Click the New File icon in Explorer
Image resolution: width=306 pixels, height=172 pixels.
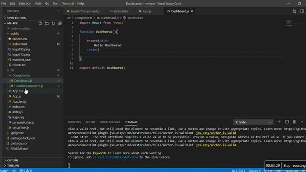tap(40, 23)
